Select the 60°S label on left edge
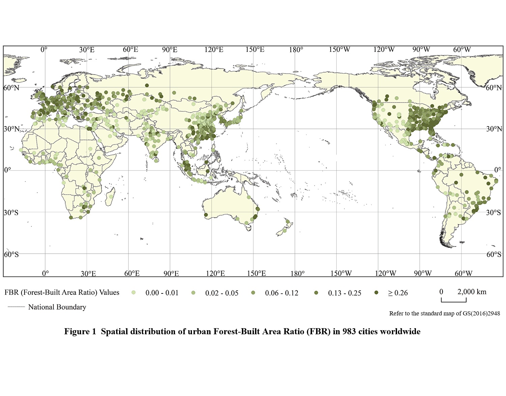Image resolution: width=506 pixels, height=396 pixels. click(x=11, y=254)
